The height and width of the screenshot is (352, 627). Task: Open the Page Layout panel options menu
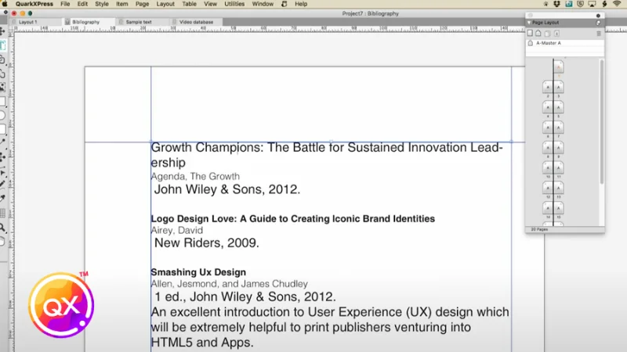[599, 23]
